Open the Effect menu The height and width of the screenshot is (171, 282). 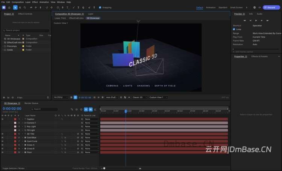(x=35, y=2)
